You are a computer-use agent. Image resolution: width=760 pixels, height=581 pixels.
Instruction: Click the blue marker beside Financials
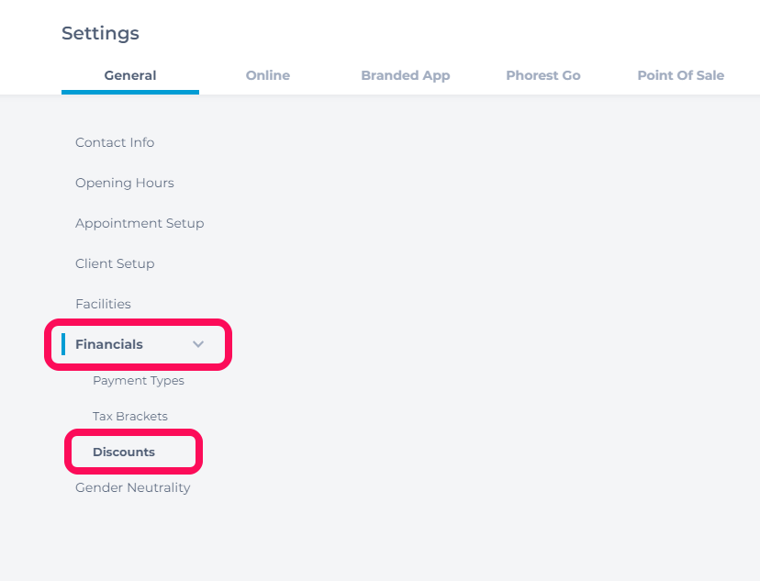tap(63, 344)
